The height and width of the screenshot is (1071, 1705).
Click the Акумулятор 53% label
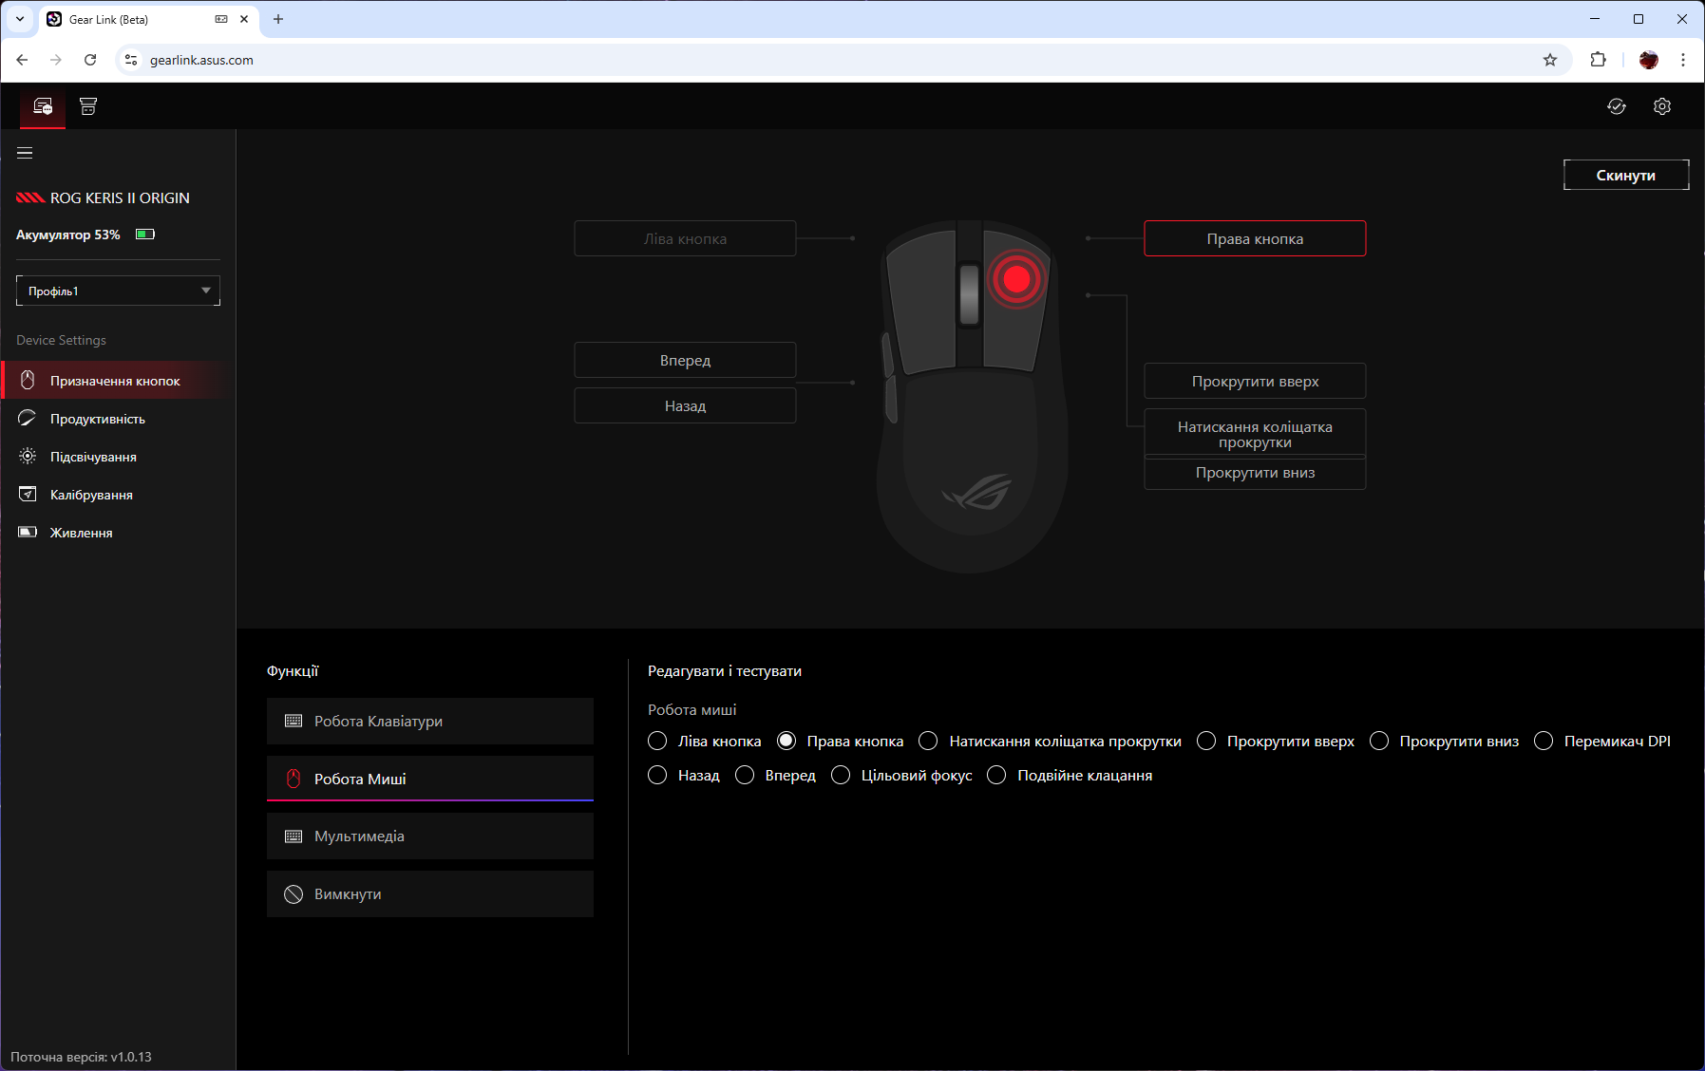(x=68, y=235)
